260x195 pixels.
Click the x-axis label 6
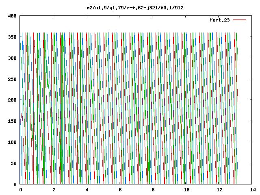tap(120, 190)
